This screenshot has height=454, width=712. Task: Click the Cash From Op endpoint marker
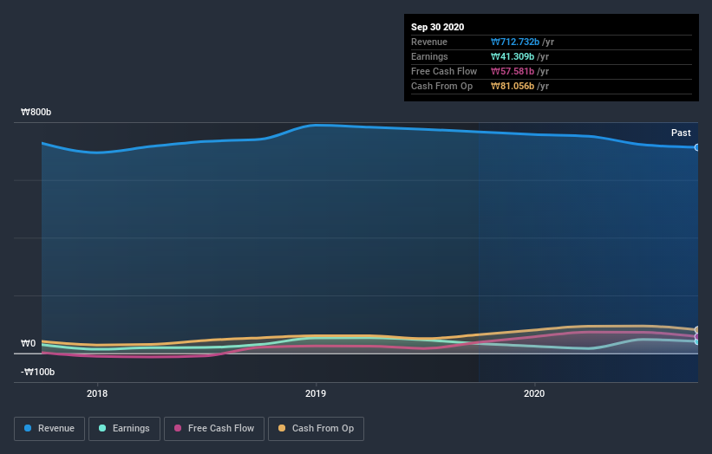click(x=696, y=330)
